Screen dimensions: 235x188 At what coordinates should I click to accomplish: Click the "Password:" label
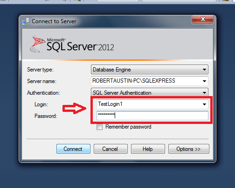[46, 116]
